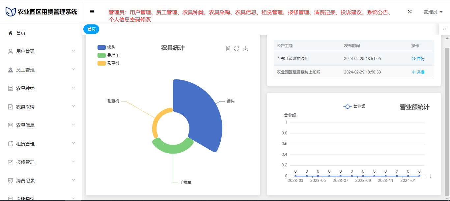Open data view icon on 农具统计 chart
This screenshot has height=201, width=450.
coord(228,48)
